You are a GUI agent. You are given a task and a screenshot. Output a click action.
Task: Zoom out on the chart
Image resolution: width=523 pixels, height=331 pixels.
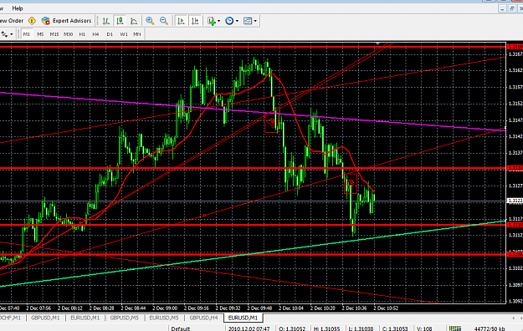[x=164, y=21]
